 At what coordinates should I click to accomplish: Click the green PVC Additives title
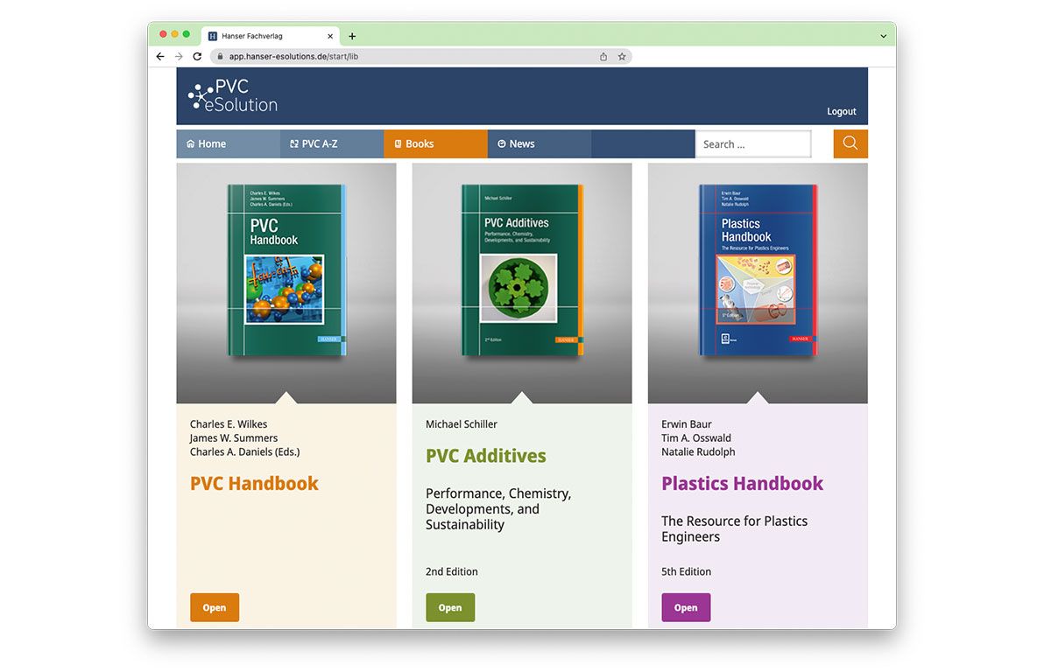(x=486, y=456)
